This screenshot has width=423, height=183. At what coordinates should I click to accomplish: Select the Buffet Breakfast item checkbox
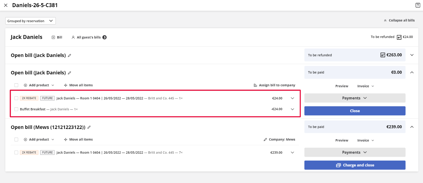click(16, 109)
